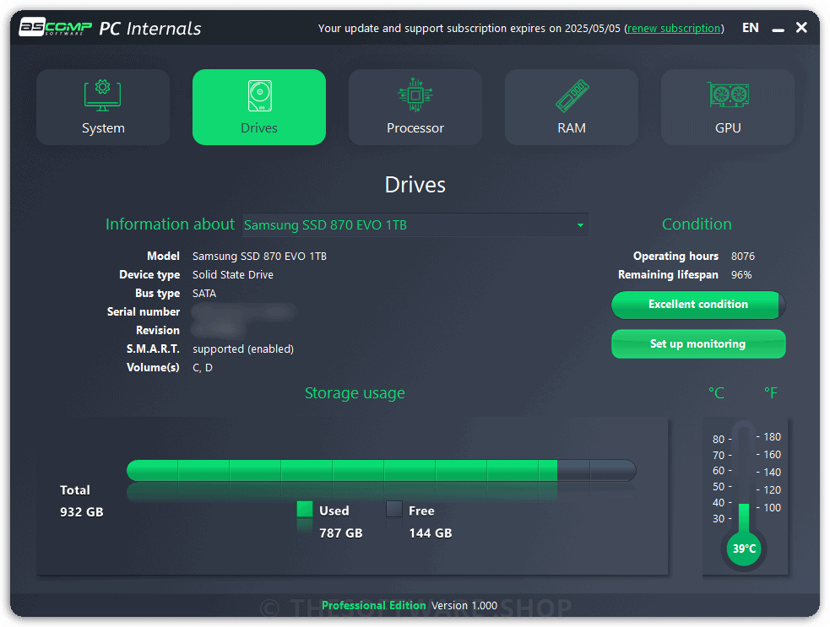
Task: Change language via the EN selector
Action: 750,28
